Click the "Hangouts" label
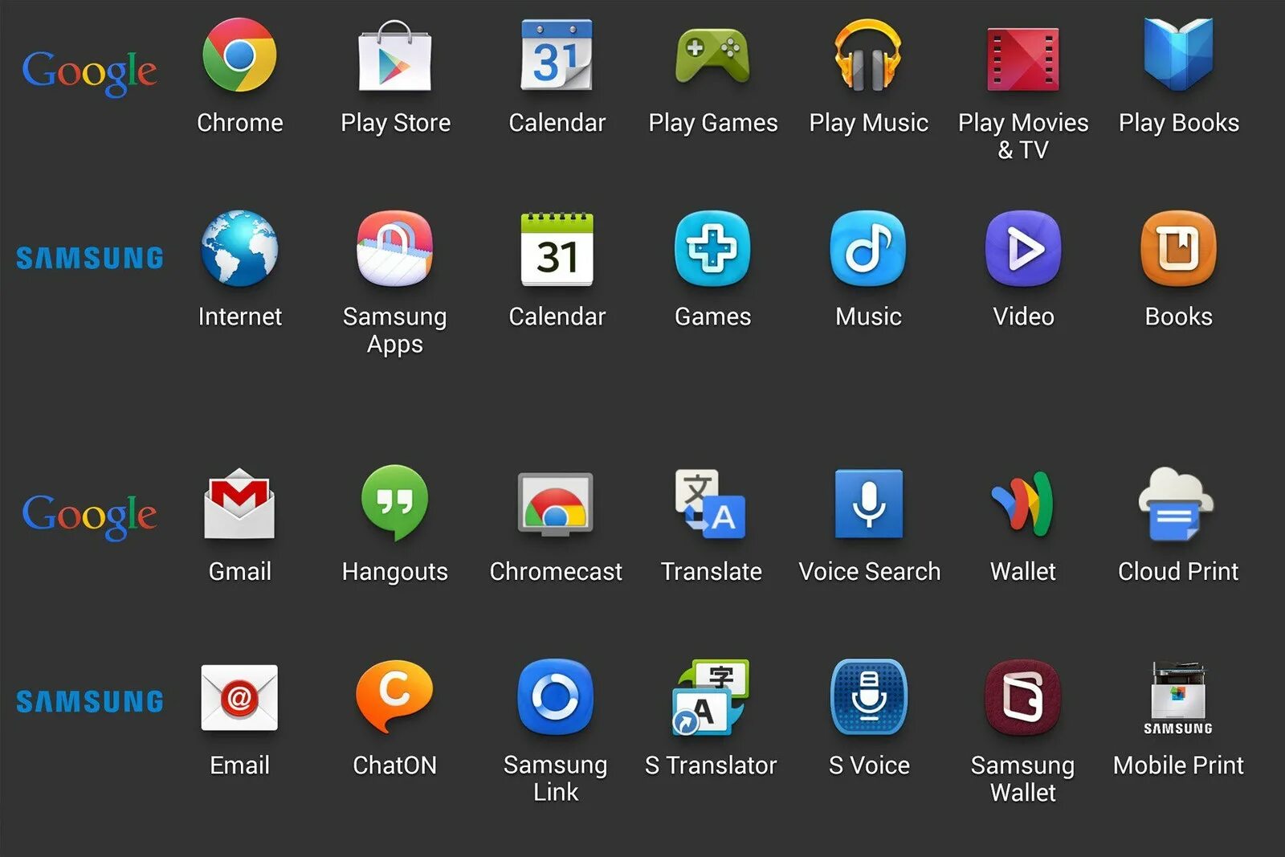 tap(394, 573)
